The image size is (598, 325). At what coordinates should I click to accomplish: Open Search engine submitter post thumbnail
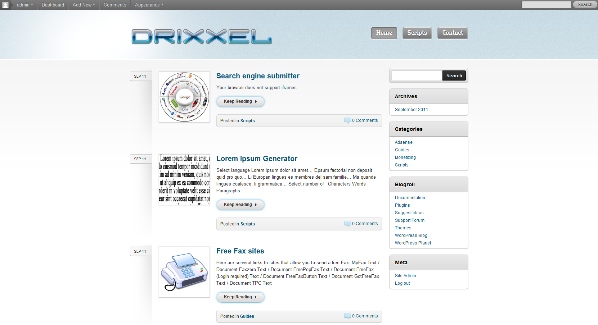(x=184, y=97)
